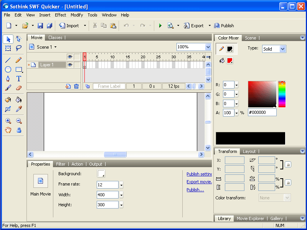Screen dimensions: 307x230
Task: Select the Text tool
Action: pyautogui.click(x=18, y=79)
